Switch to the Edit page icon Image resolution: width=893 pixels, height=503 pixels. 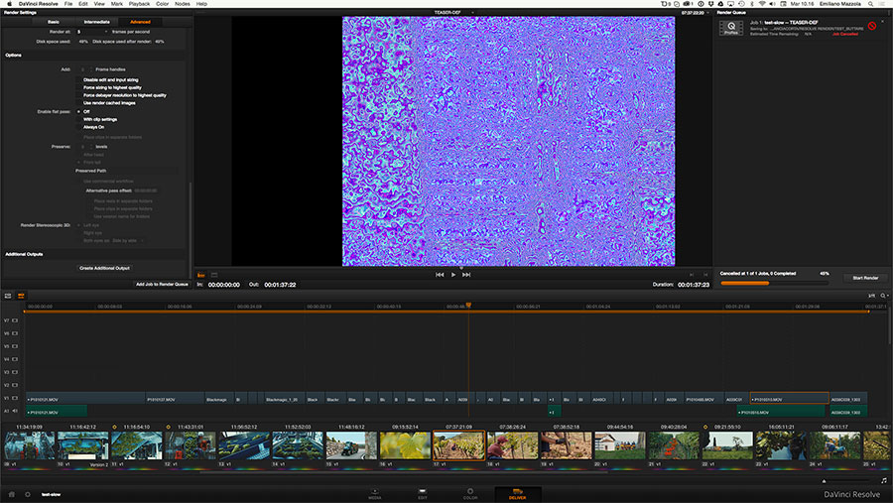422,492
